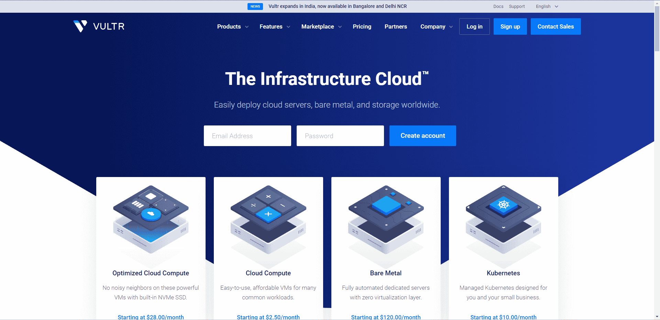Expand the Company dropdown arrow

tap(451, 27)
